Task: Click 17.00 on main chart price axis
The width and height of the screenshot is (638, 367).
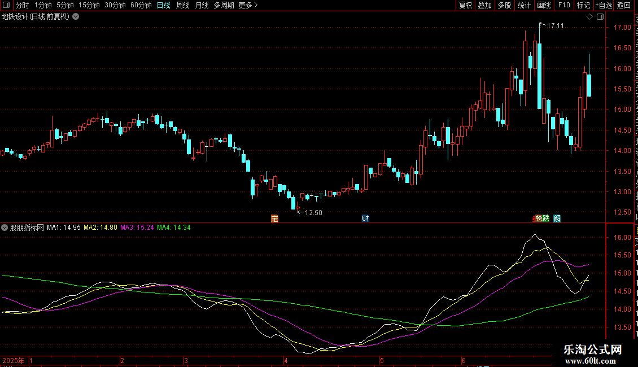Action: coord(622,28)
